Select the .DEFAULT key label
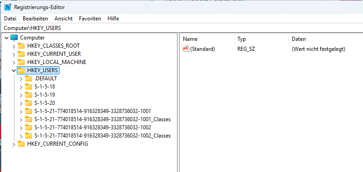 point(46,79)
